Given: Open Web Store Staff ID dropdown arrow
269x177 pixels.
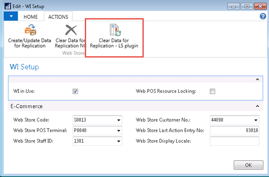Looking at the screenshot, I should [118, 141].
